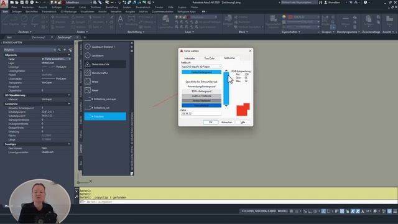Select the Kiesel hatch tool
398x224 pixels.
click(x=105, y=90)
